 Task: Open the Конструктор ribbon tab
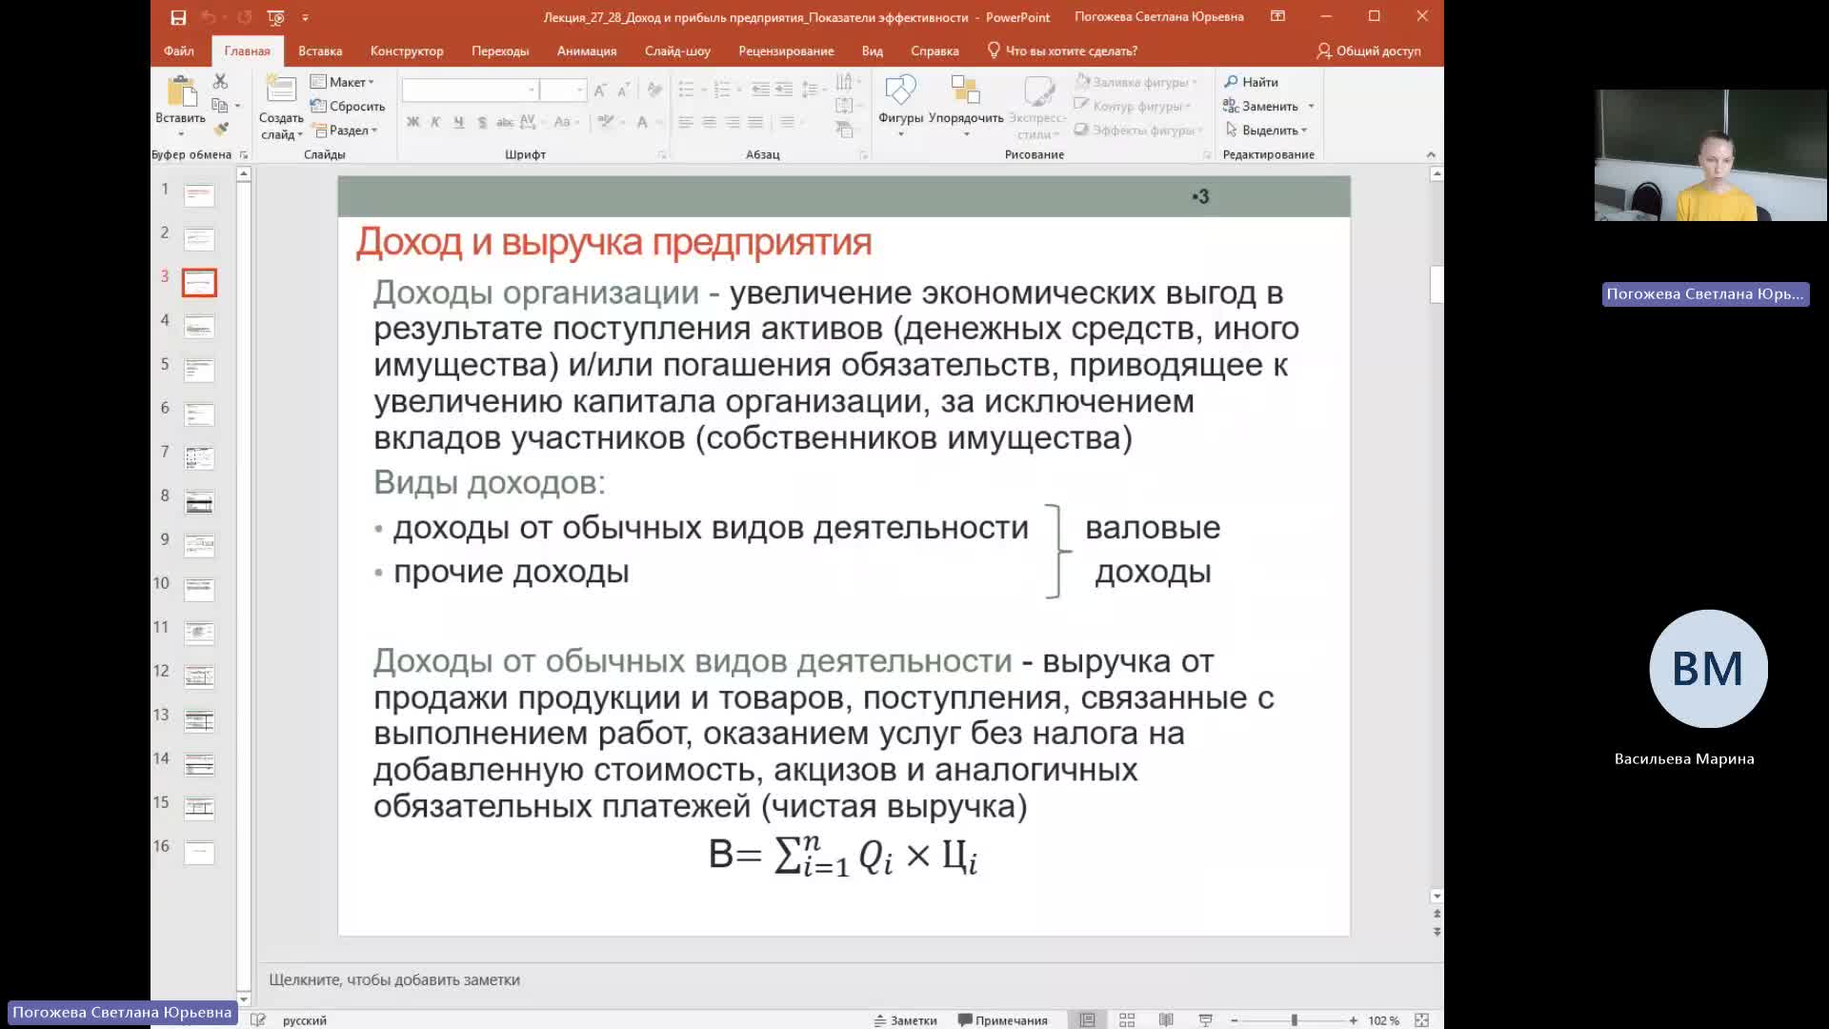point(407,50)
